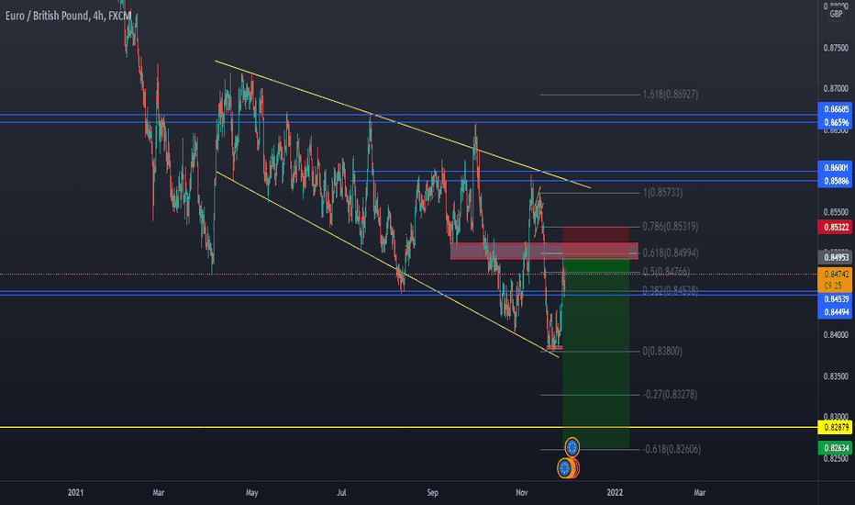Screen dimensions: 855x505
Task: Click the Sep label on the time axis
Action: (432, 492)
